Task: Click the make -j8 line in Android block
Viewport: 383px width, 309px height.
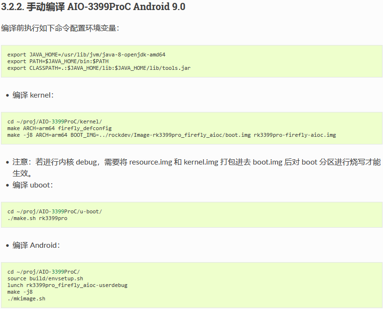Action: [x=20, y=292]
